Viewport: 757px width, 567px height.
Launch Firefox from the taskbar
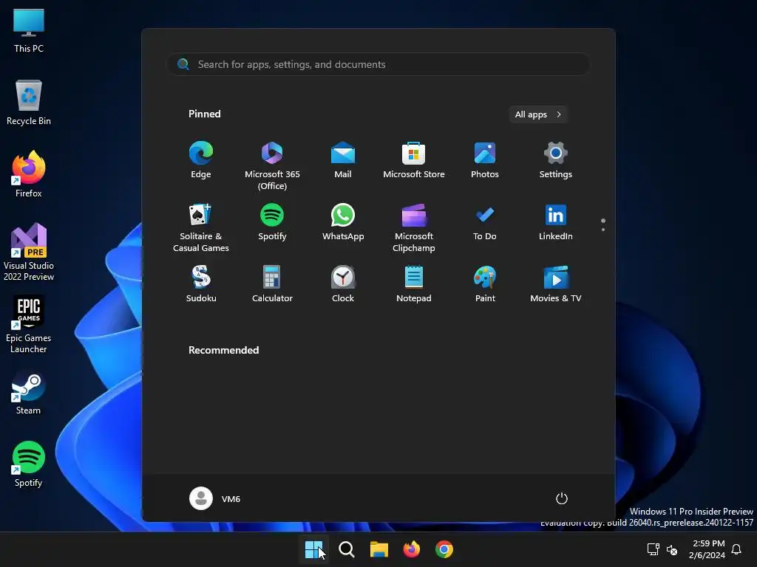point(411,549)
